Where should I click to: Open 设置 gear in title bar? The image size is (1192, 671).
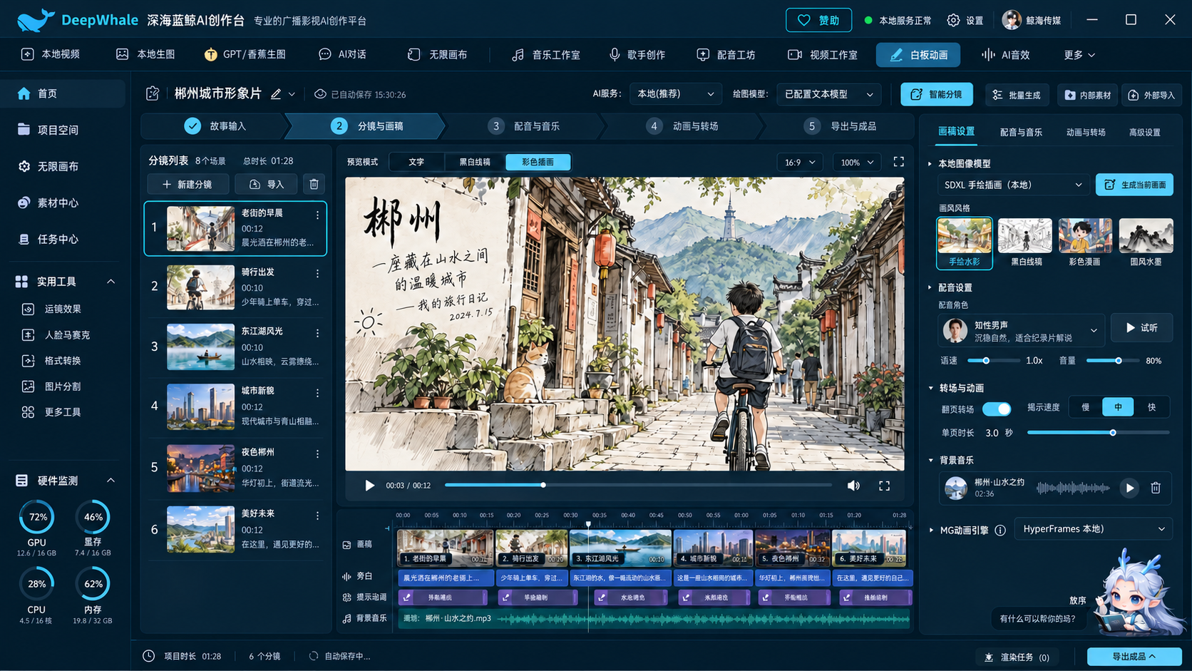click(965, 20)
